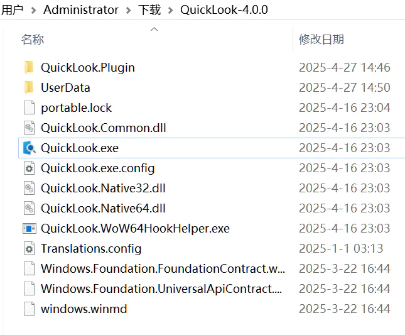Image resolution: width=405 pixels, height=335 pixels.
Task: Select the Windows.Foundation.FoundationContract file
Action: coord(163,268)
